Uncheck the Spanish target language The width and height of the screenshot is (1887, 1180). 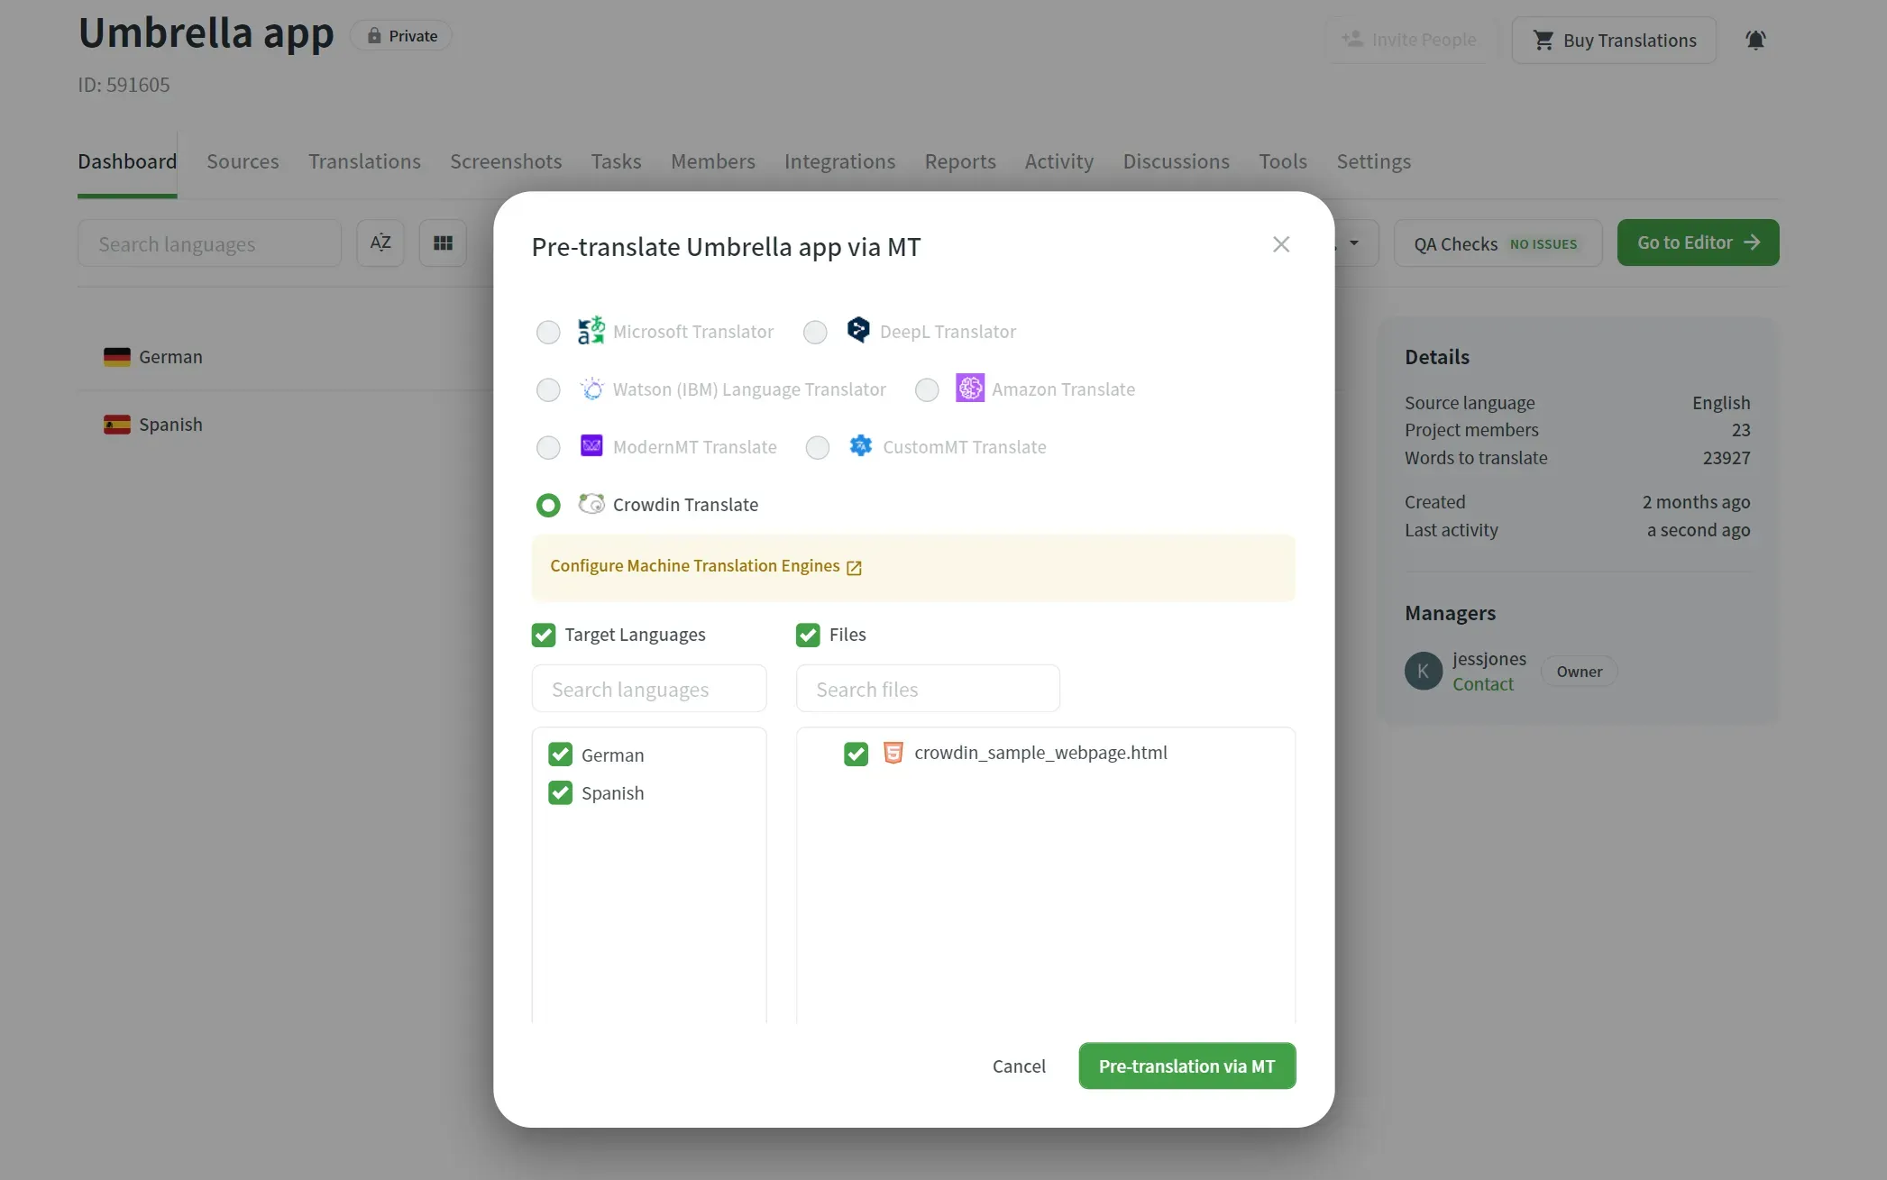coord(561,792)
